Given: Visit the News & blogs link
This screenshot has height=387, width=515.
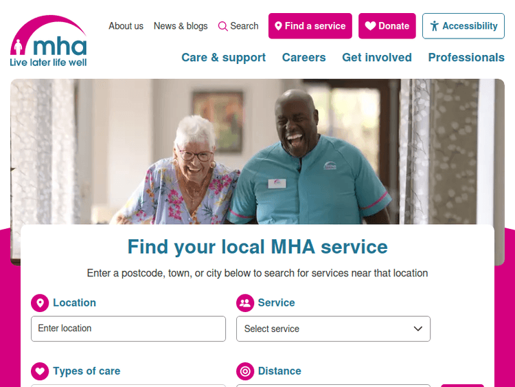Looking at the screenshot, I should click(181, 26).
